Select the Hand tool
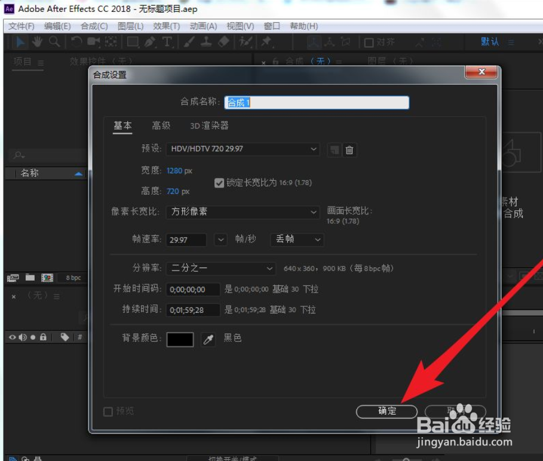 pyautogui.click(x=37, y=42)
